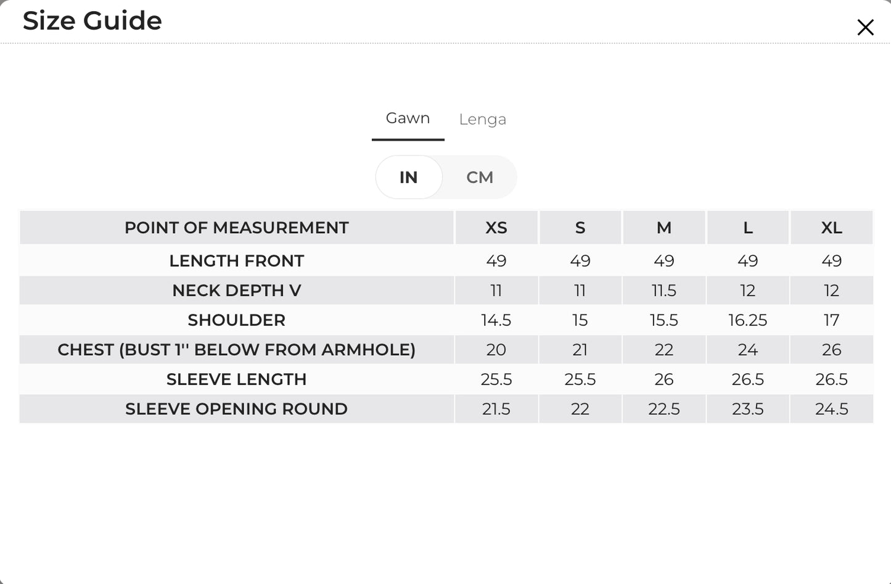The image size is (891, 584).
Task: Select the Neck Depth V row label
Action: (237, 290)
